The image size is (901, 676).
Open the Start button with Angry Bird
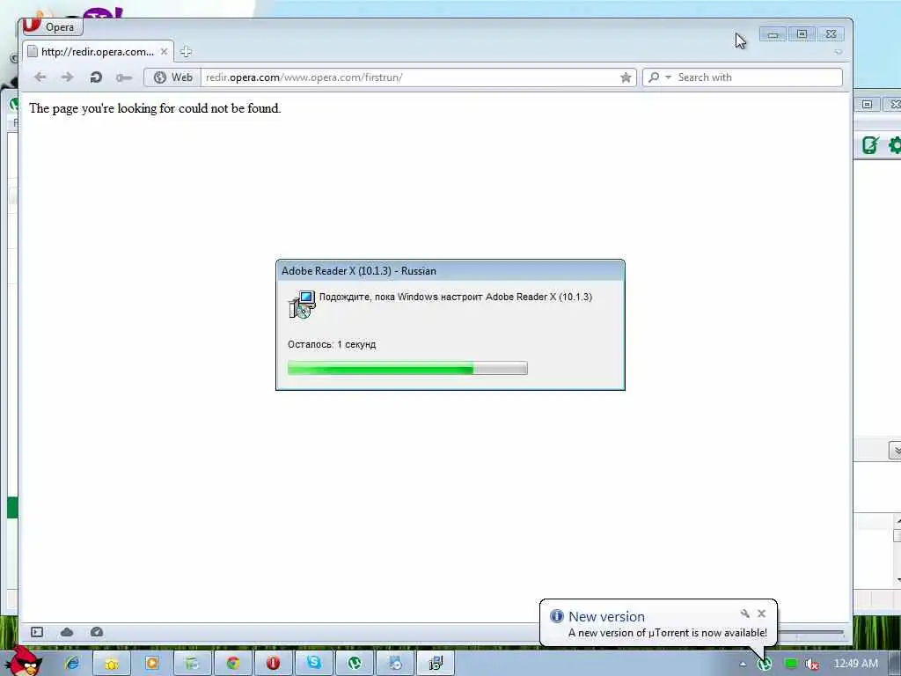click(24, 662)
